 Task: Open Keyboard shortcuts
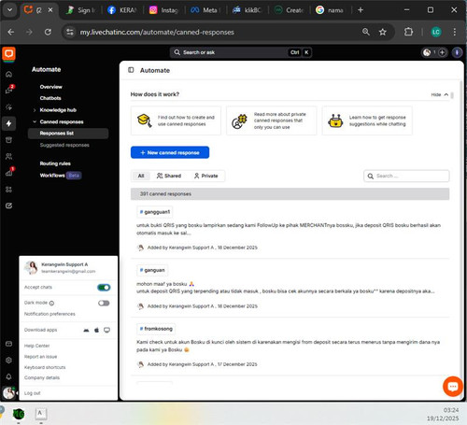(45, 367)
